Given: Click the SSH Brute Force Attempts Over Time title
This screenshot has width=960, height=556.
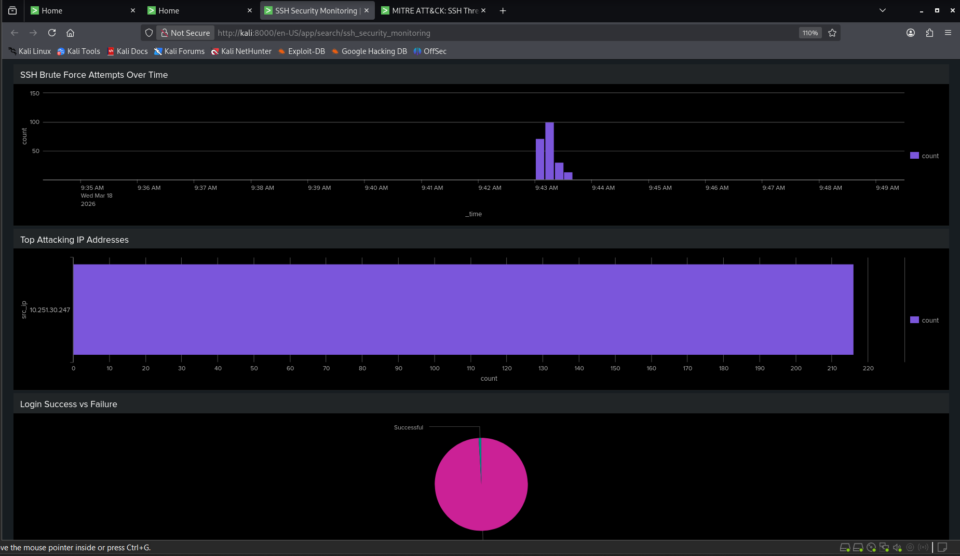Looking at the screenshot, I should click(x=94, y=75).
